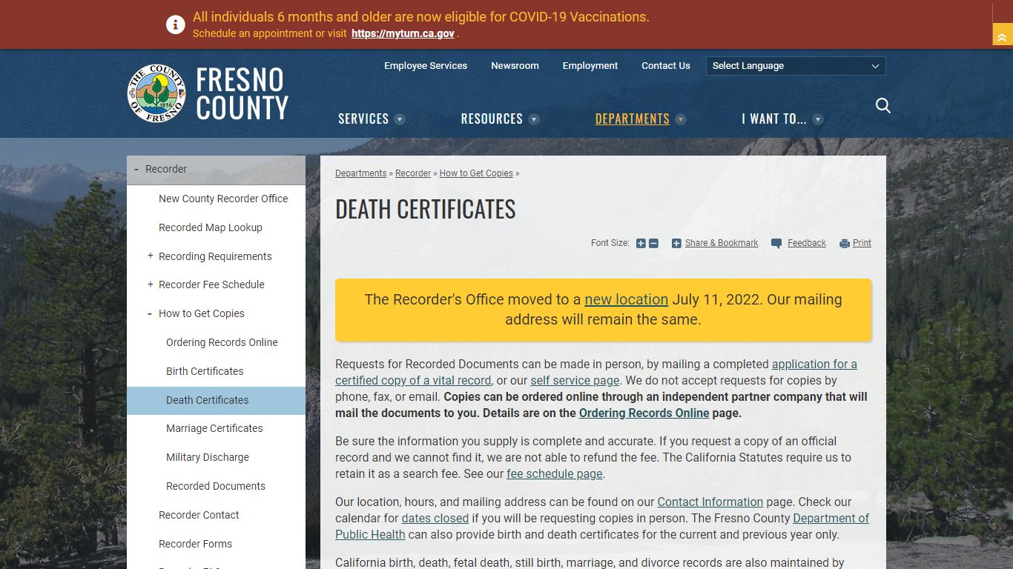Viewport: 1013px width, 569px height.
Task: Expand the Resources menu arrow
Action: [534, 119]
